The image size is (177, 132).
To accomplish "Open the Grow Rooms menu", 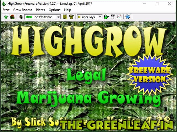I will pos(23,10).
